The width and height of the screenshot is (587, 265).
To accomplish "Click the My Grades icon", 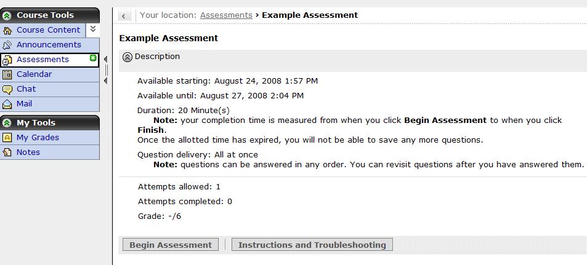I will pyautogui.click(x=7, y=138).
